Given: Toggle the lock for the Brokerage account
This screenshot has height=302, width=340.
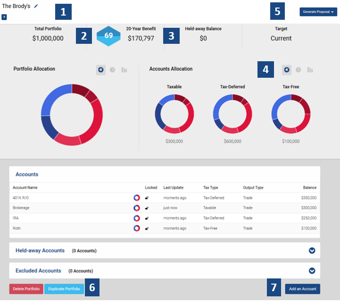Looking at the screenshot, I should pos(148,208).
